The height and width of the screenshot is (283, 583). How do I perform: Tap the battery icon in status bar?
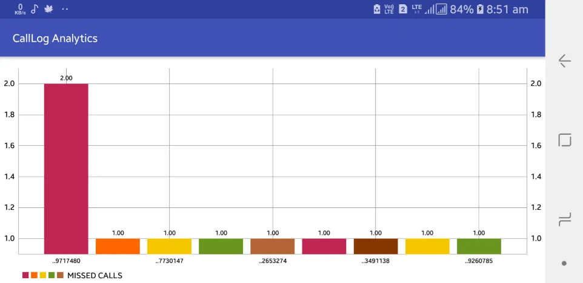point(480,9)
